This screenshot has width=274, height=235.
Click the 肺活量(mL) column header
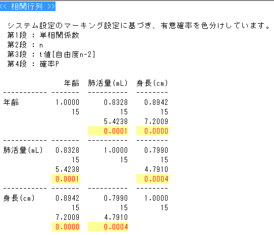coord(108,83)
